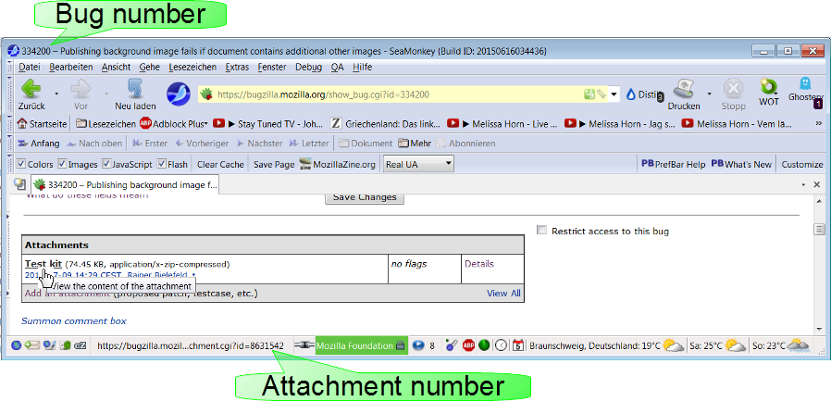Open MozillaZine.org link in PrefBar
Image resolution: width=831 pixels, height=401 pixels.
pyautogui.click(x=338, y=165)
